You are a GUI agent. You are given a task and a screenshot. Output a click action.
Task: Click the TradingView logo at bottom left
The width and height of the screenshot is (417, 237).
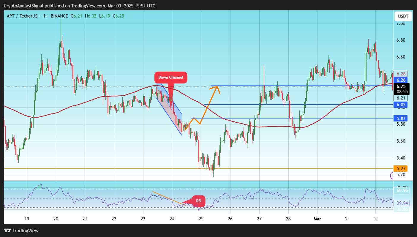[x=21, y=230]
